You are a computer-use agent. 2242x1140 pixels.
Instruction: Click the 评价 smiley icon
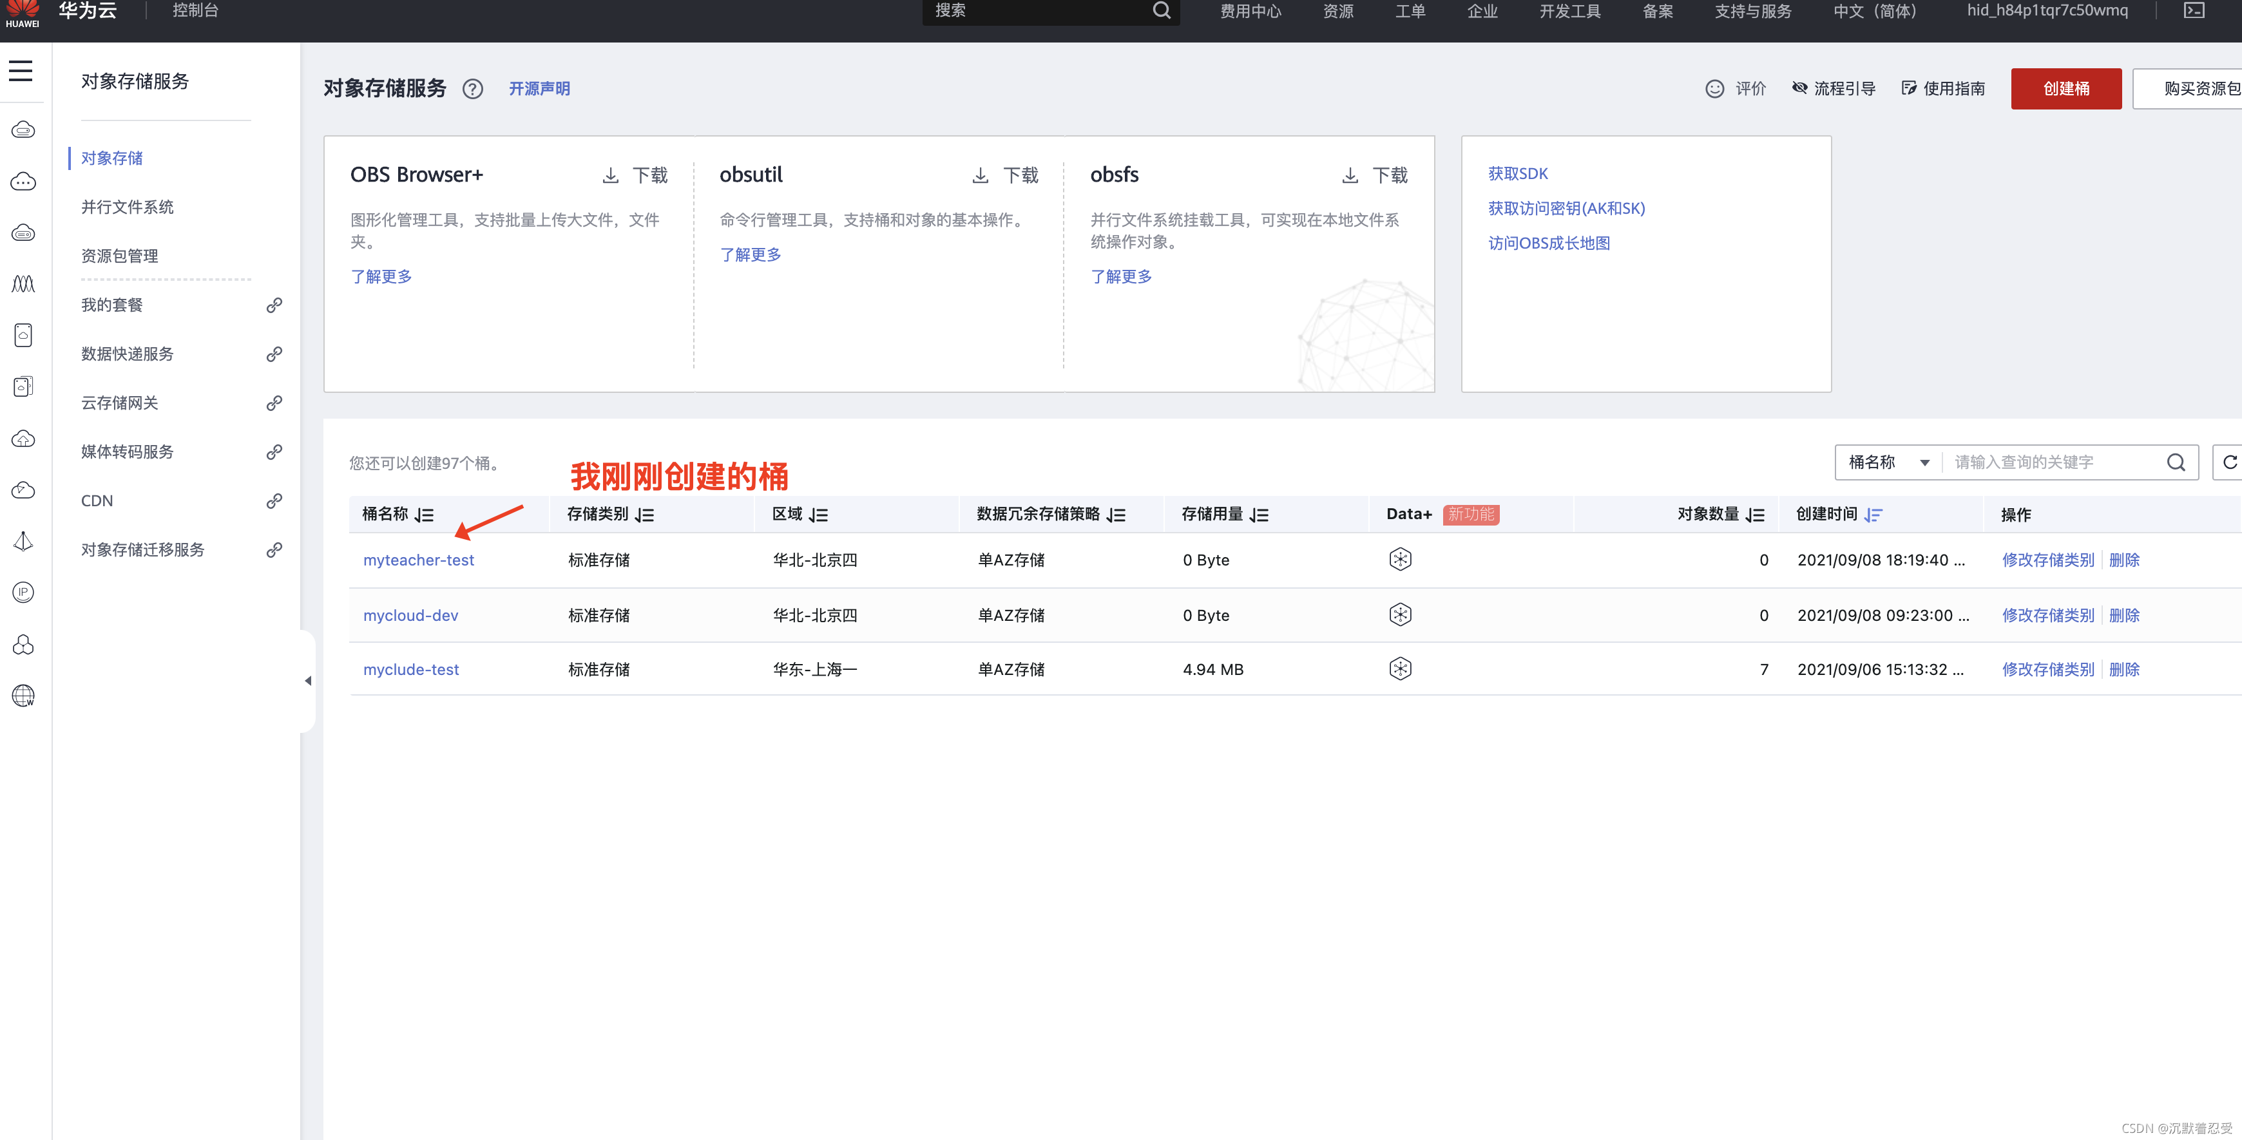point(1714,89)
